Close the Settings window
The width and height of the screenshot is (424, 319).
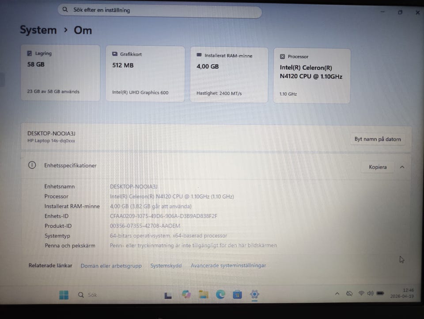point(417,12)
